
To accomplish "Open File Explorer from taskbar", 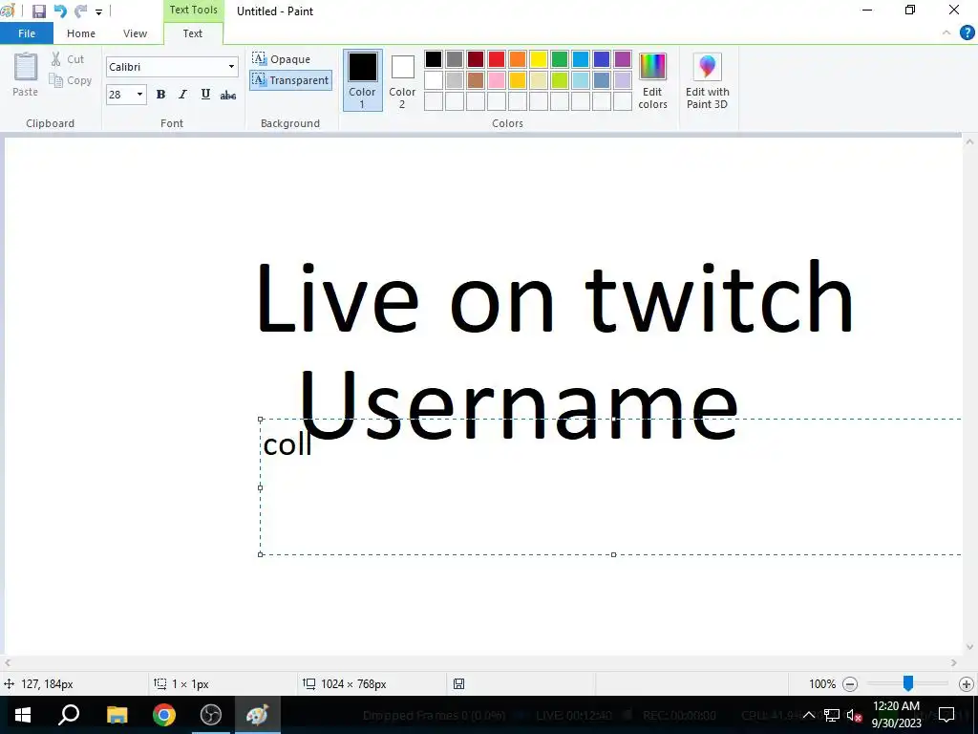I will coord(117,715).
